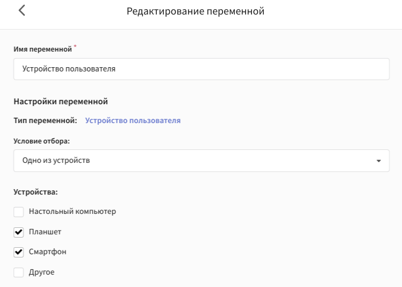This screenshot has width=402, height=287.
Task: Select the Настольный компьютер label text
Action: [x=73, y=211]
